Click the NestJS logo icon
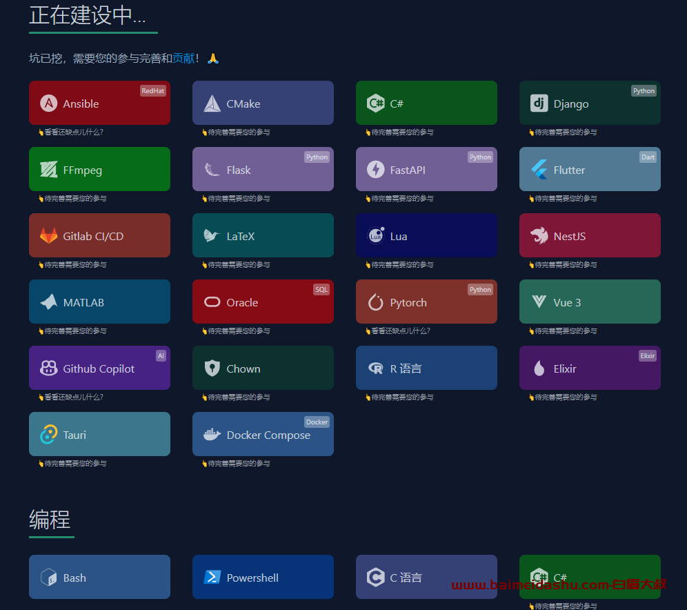The height and width of the screenshot is (610, 687). (539, 236)
